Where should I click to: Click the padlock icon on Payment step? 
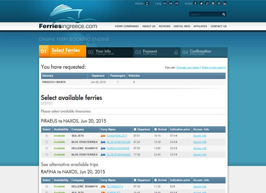tap(176, 52)
